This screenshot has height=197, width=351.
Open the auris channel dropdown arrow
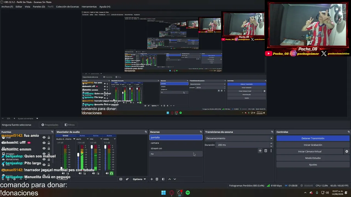pos(88,139)
